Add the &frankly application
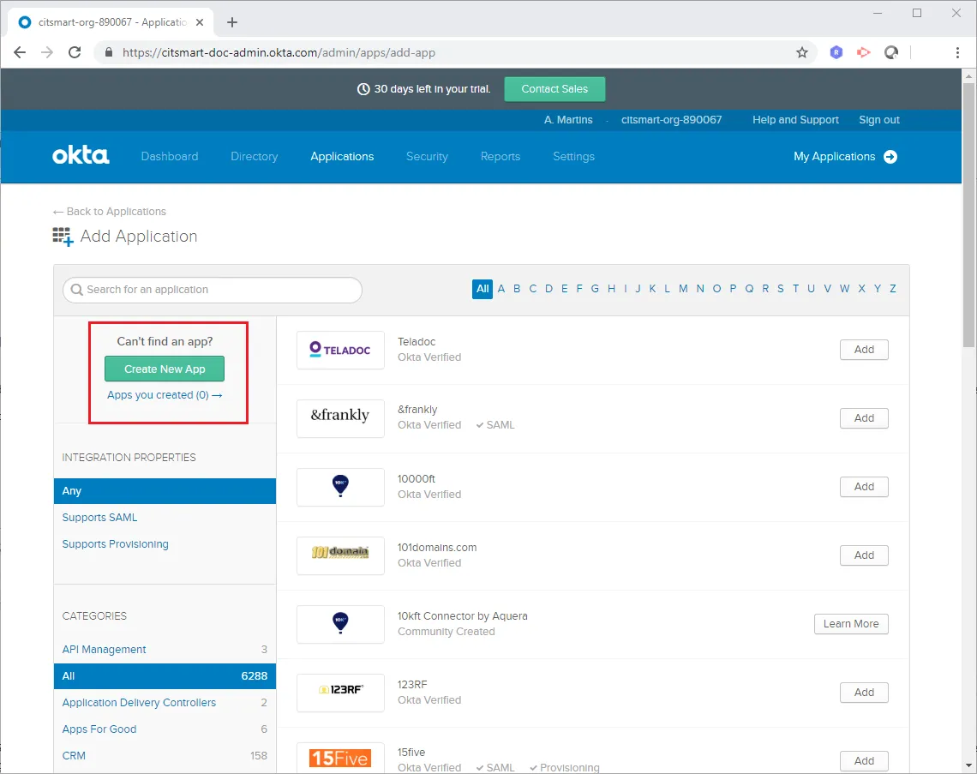This screenshot has width=977, height=774. (x=864, y=418)
